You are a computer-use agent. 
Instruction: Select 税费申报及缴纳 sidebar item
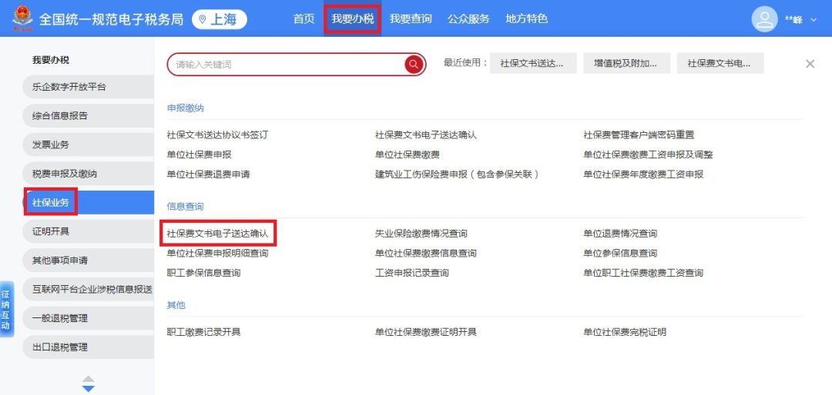point(65,174)
